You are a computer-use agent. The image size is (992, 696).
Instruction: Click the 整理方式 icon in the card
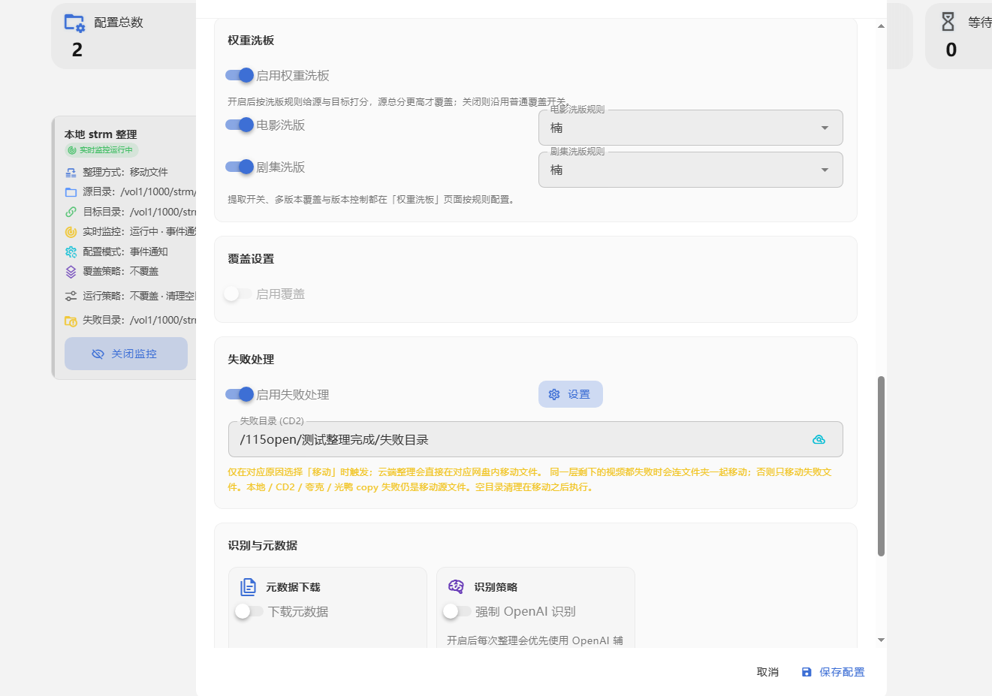(x=71, y=173)
